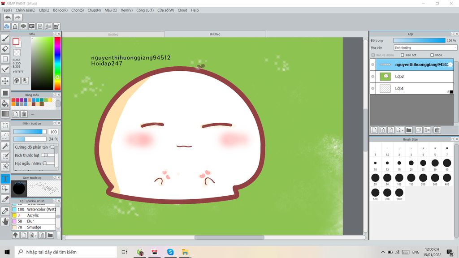The width and height of the screenshot is (459, 258).
Task: Select the Lớp1 layer row
Action: 412,88
